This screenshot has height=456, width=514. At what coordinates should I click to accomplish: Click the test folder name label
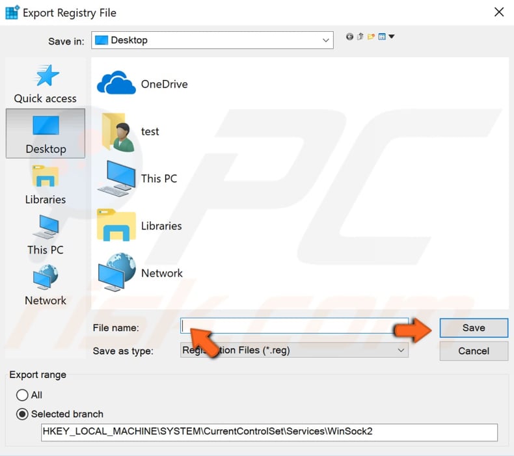[x=150, y=131]
